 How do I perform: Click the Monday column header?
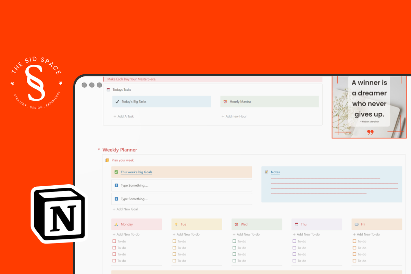(x=137, y=224)
